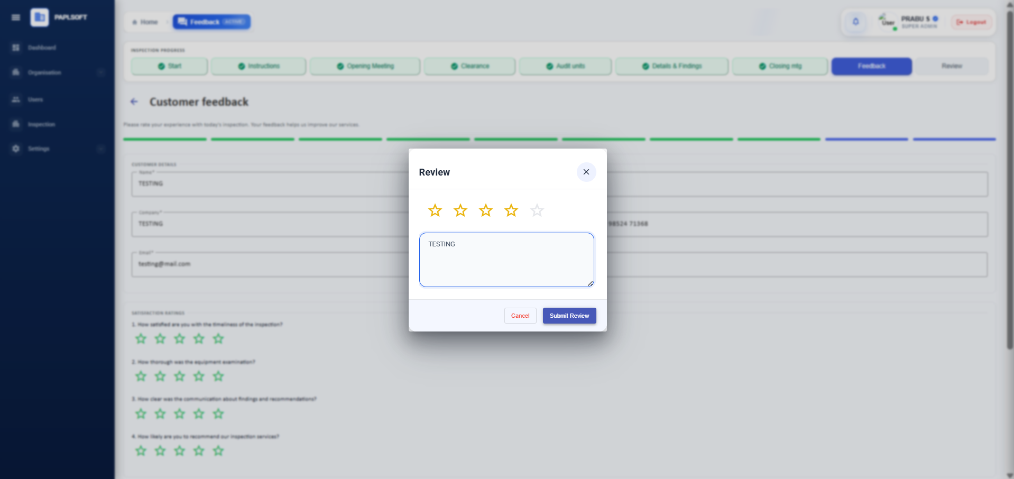
Task: Open Users in the sidebar
Action: pyautogui.click(x=35, y=99)
